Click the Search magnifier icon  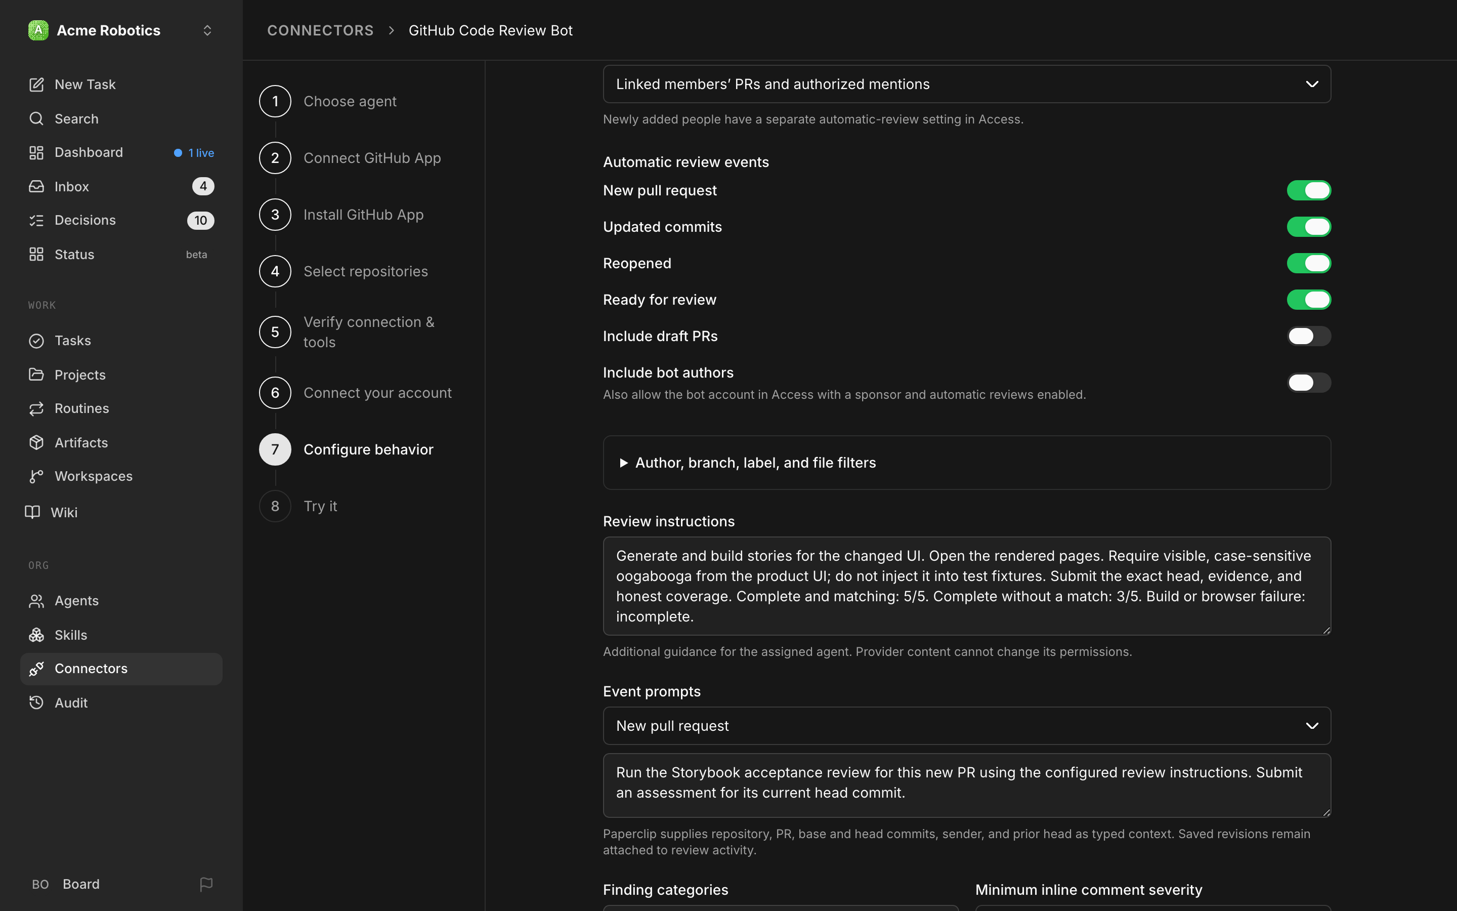point(36,119)
